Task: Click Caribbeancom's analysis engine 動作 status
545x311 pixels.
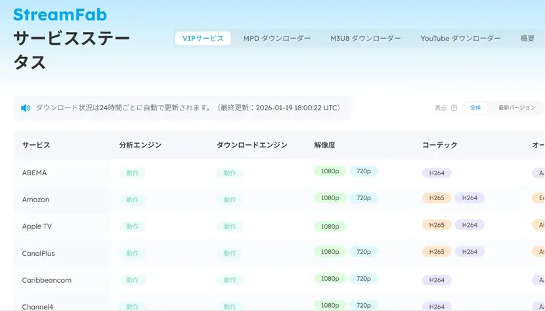Action: pos(132,280)
